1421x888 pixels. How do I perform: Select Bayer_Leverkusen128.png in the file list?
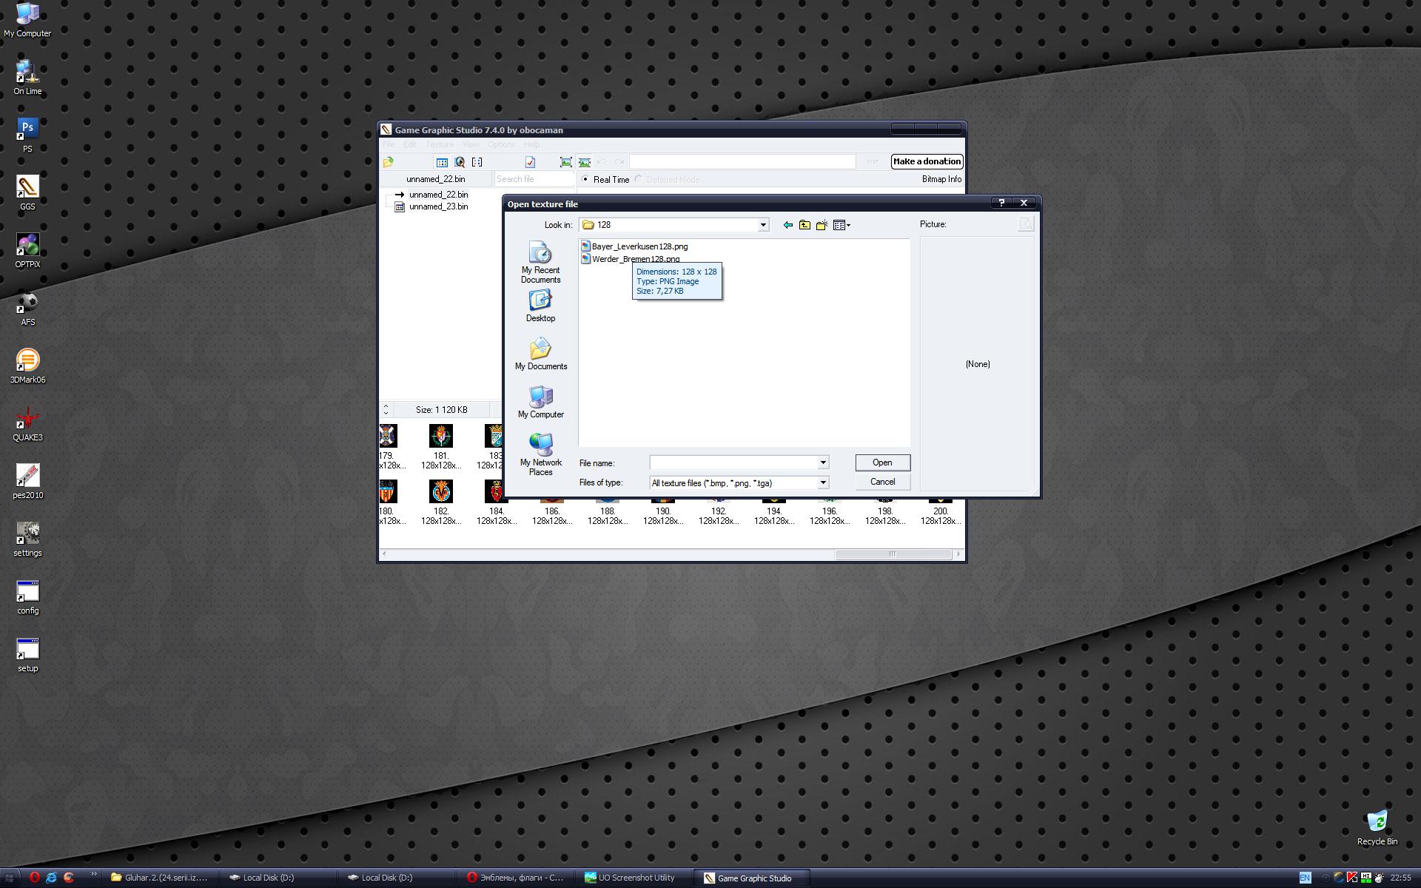click(x=639, y=246)
